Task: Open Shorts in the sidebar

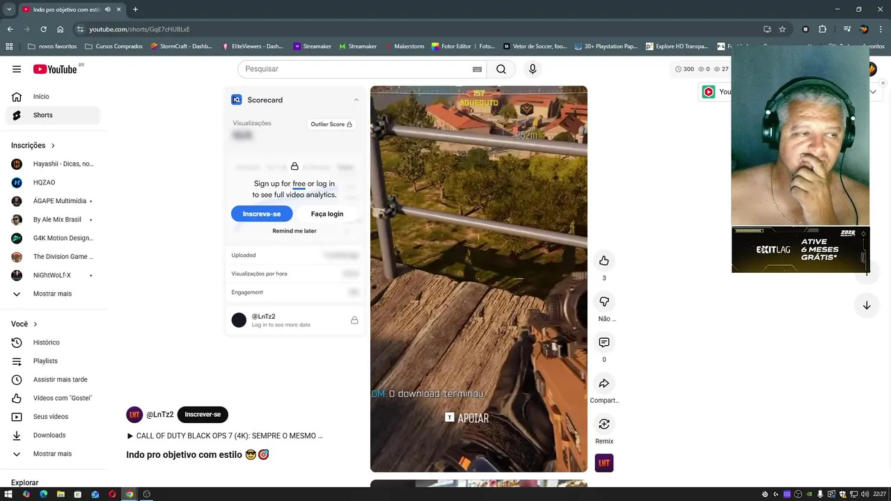Action: click(x=53, y=115)
